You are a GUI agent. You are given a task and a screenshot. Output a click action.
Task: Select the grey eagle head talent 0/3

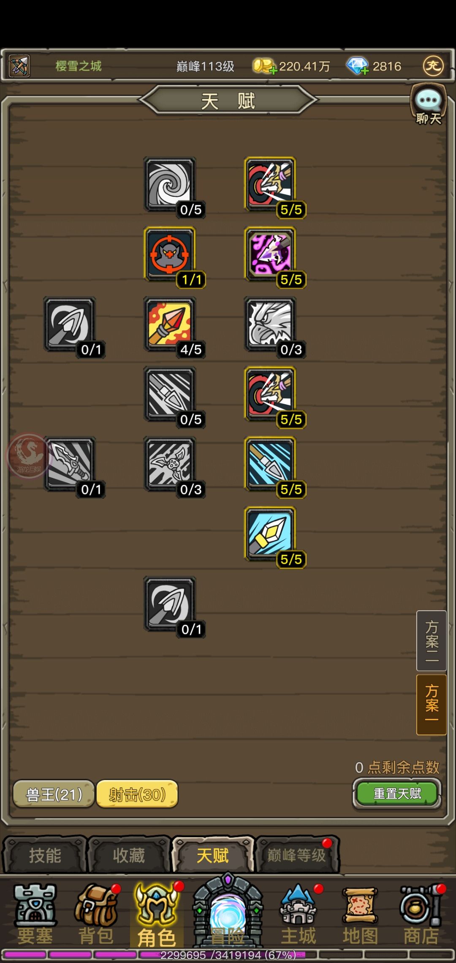(x=270, y=325)
